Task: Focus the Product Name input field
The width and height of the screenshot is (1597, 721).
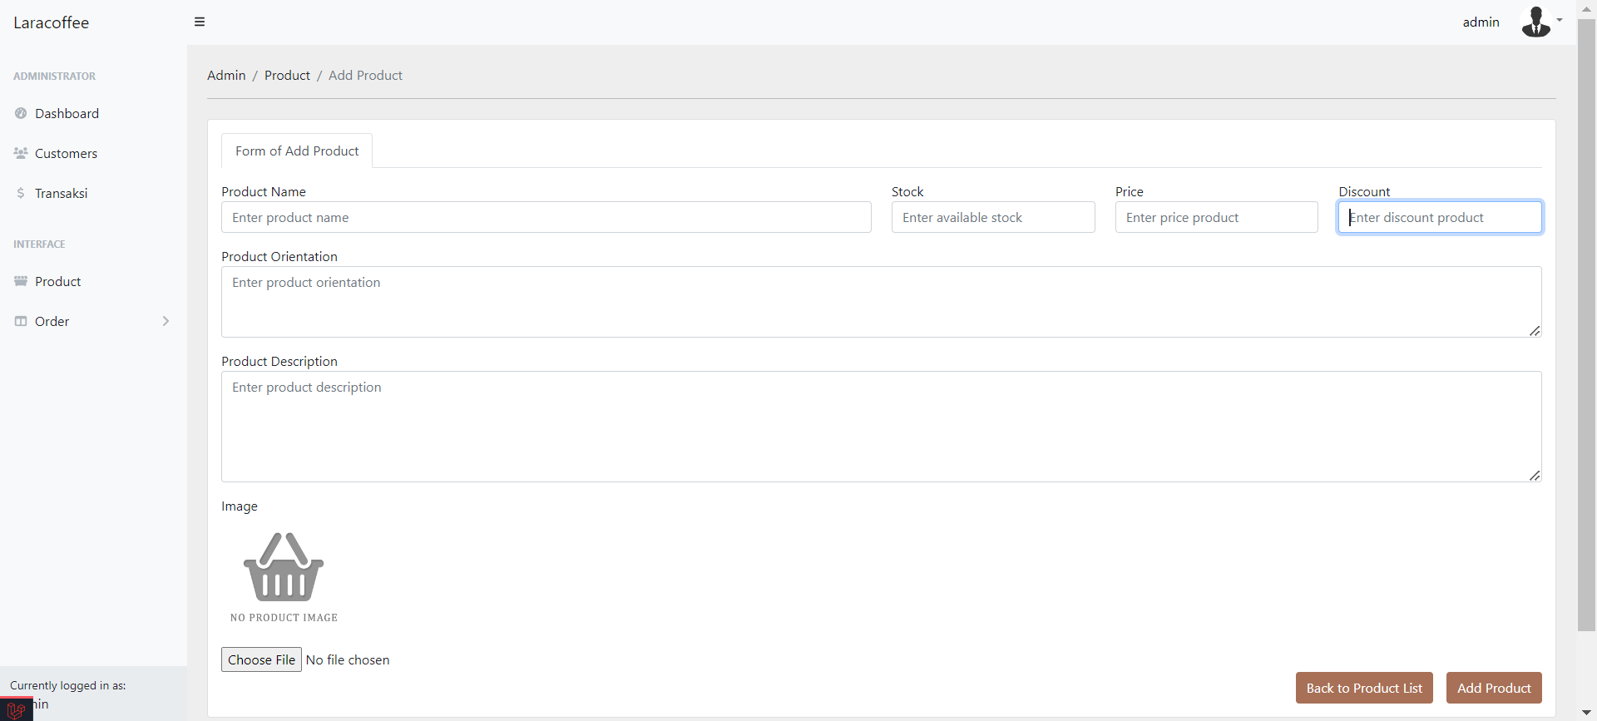Action: [546, 217]
